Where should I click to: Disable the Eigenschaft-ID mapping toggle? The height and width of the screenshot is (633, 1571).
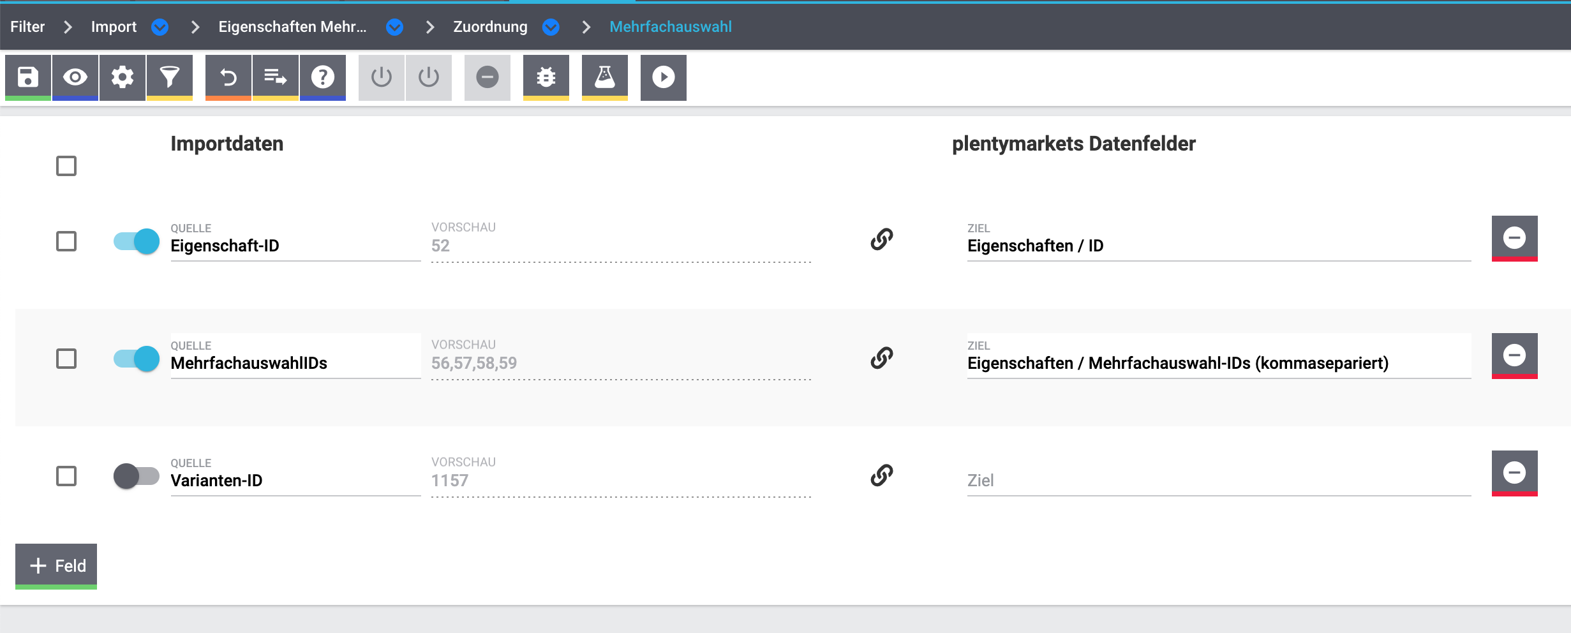(137, 241)
